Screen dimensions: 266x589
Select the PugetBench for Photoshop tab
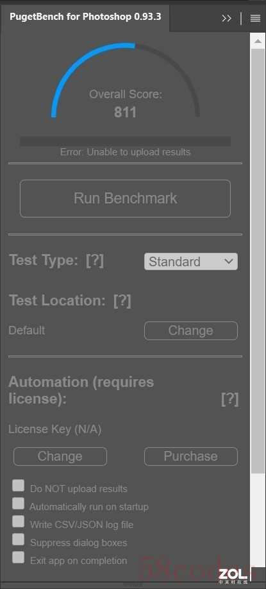click(x=85, y=17)
